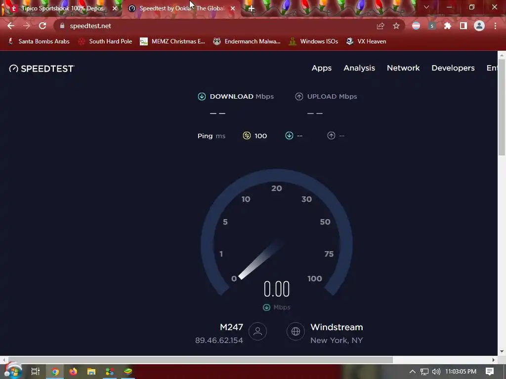The height and width of the screenshot is (379, 506).
Task: Open the Chrome three-dot menu
Action: coord(495,26)
